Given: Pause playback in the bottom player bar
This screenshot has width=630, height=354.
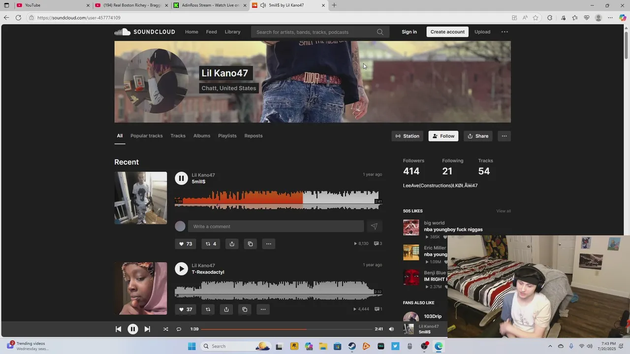Looking at the screenshot, I should pos(133,329).
